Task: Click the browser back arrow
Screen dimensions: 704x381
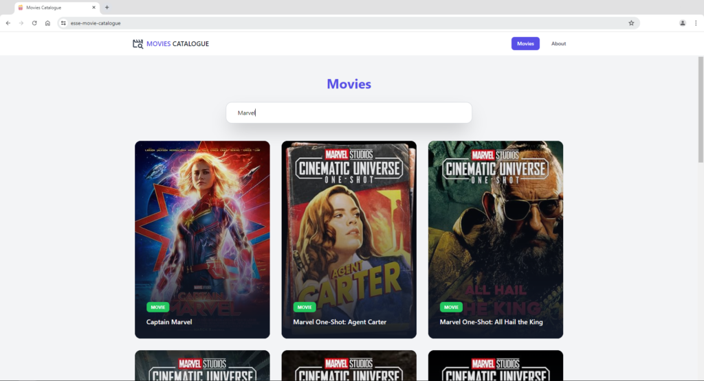Action: pos(8,23)
